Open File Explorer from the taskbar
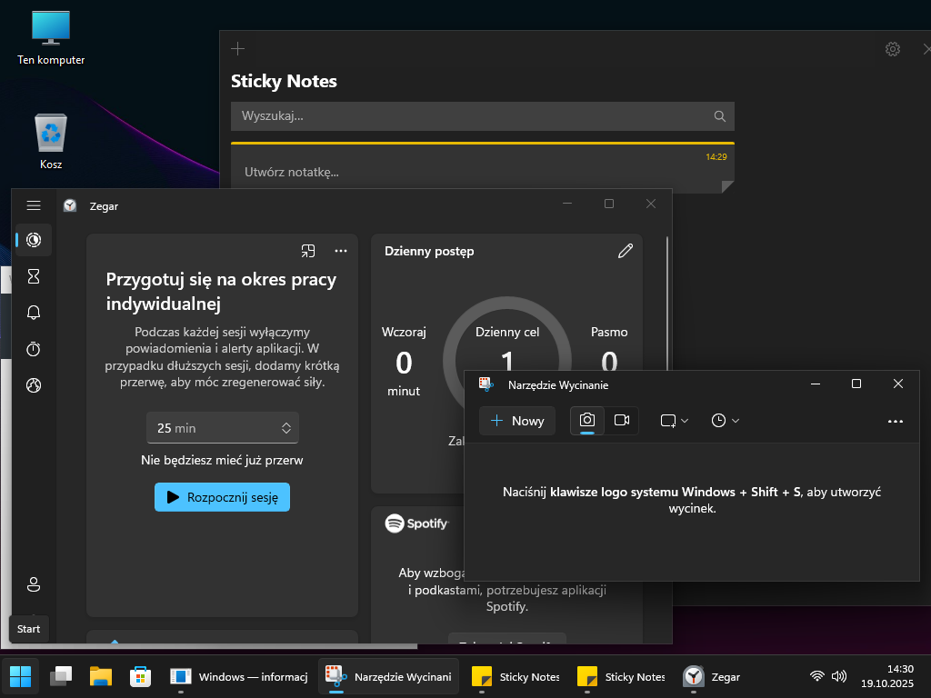 click(x=100, y=676)
